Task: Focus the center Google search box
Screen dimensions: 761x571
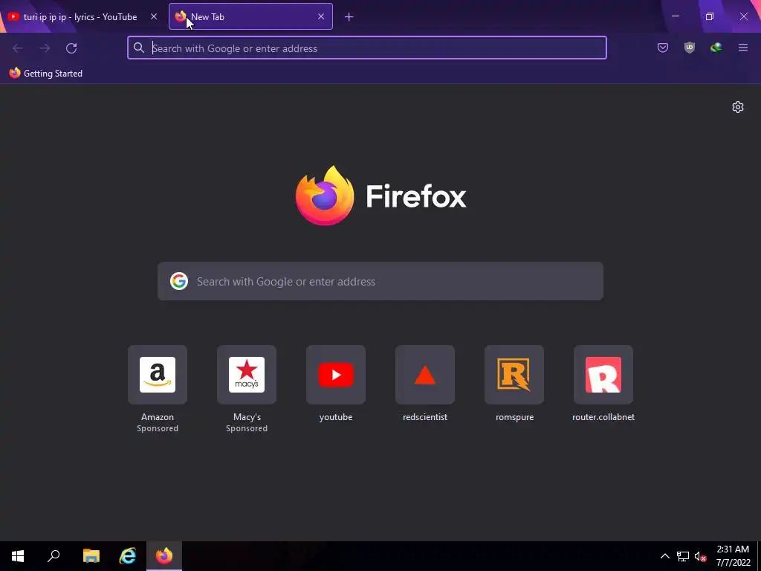Action: point(380,281)
